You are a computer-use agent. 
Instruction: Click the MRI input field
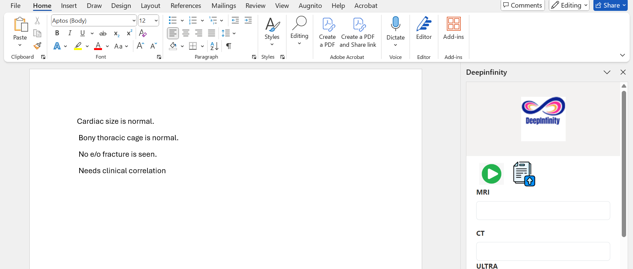(x=543, y=210)
